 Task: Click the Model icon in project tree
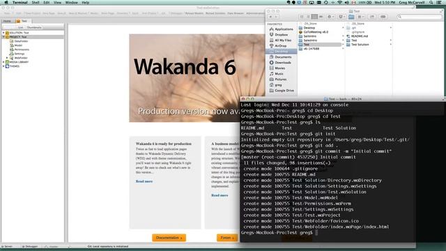[12, 45]
